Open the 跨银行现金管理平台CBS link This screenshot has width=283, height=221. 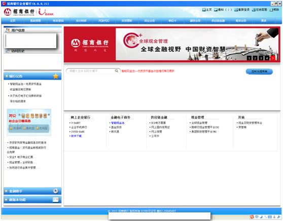[205, 127]
